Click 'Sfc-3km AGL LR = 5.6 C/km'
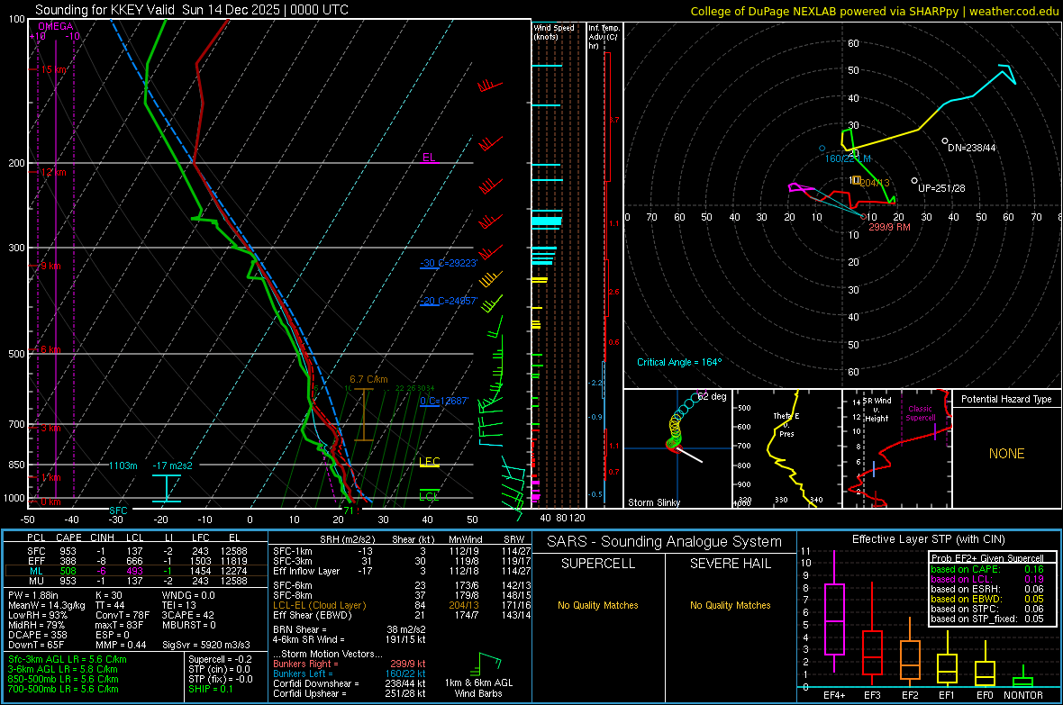Image resolution: width=1063 pixels, height=705 pixels. pos(68,659)
